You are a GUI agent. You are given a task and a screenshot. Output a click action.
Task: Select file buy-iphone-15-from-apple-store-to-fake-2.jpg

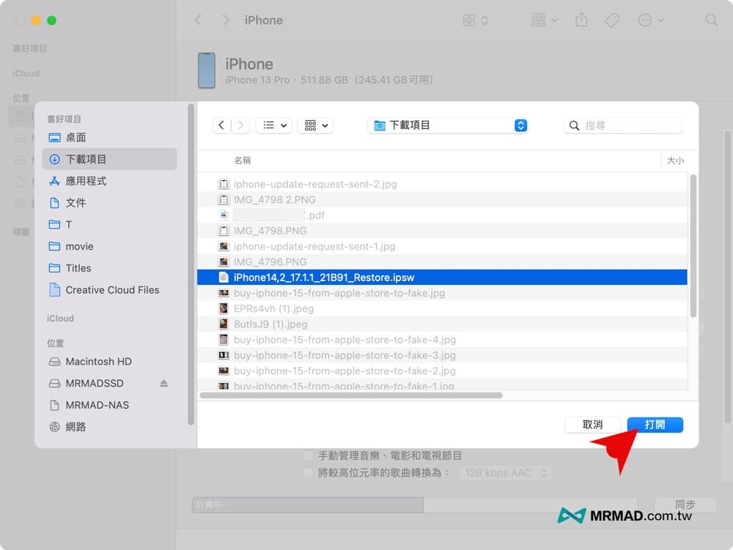tap(442, 371)
